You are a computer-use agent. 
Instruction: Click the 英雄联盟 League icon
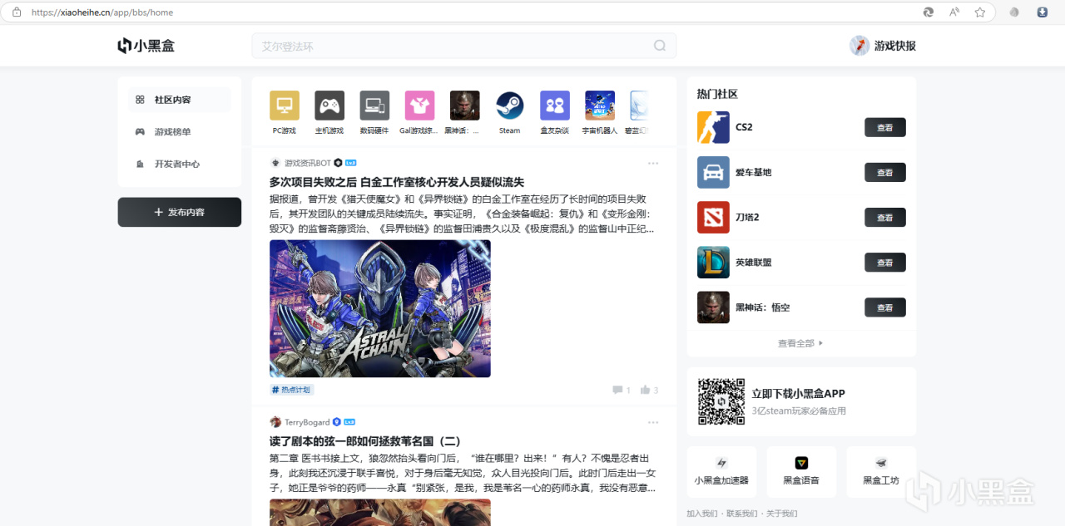point(713,262)
